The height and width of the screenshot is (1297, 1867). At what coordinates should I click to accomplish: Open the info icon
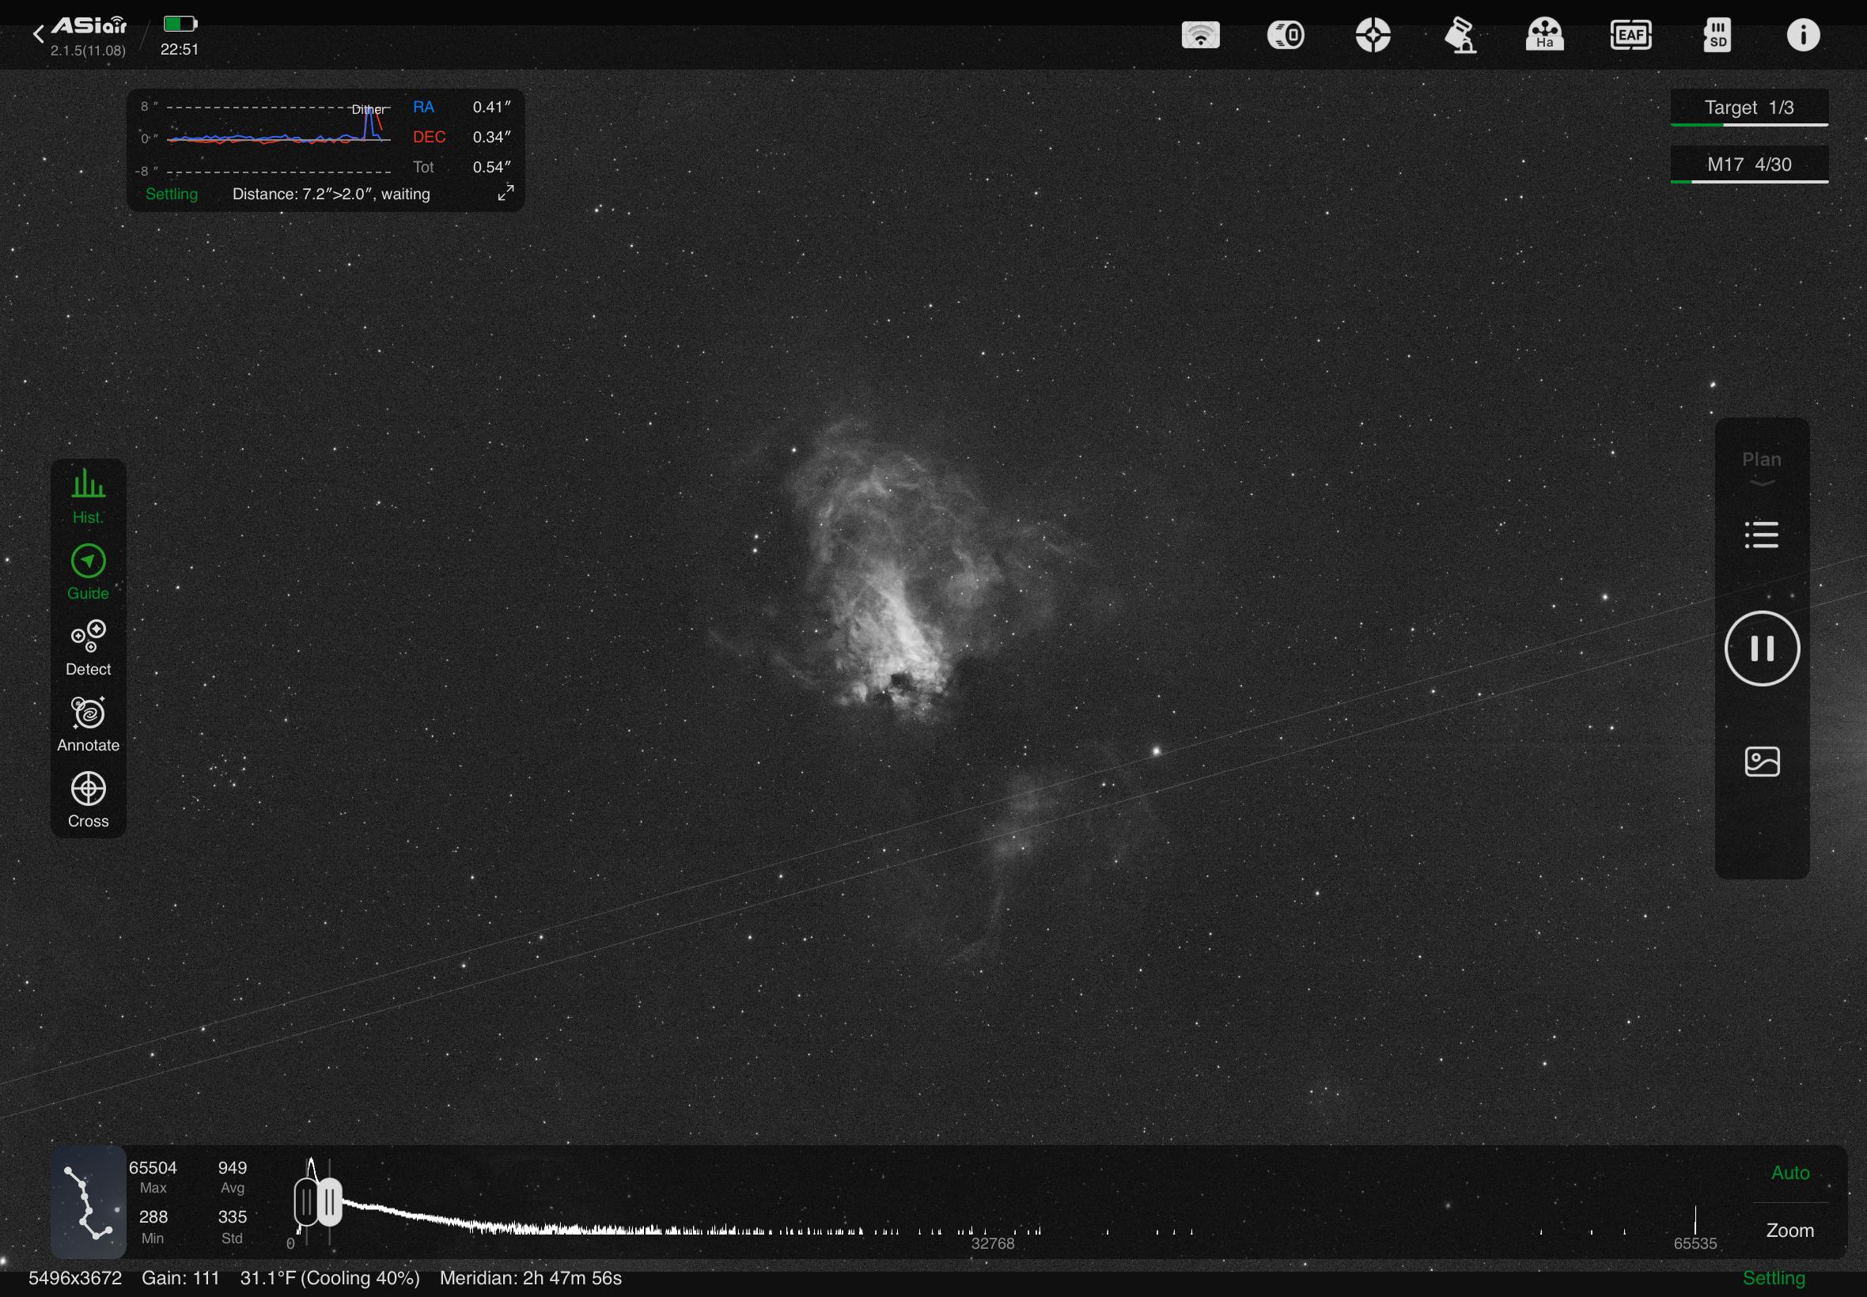pos(1802,35)
